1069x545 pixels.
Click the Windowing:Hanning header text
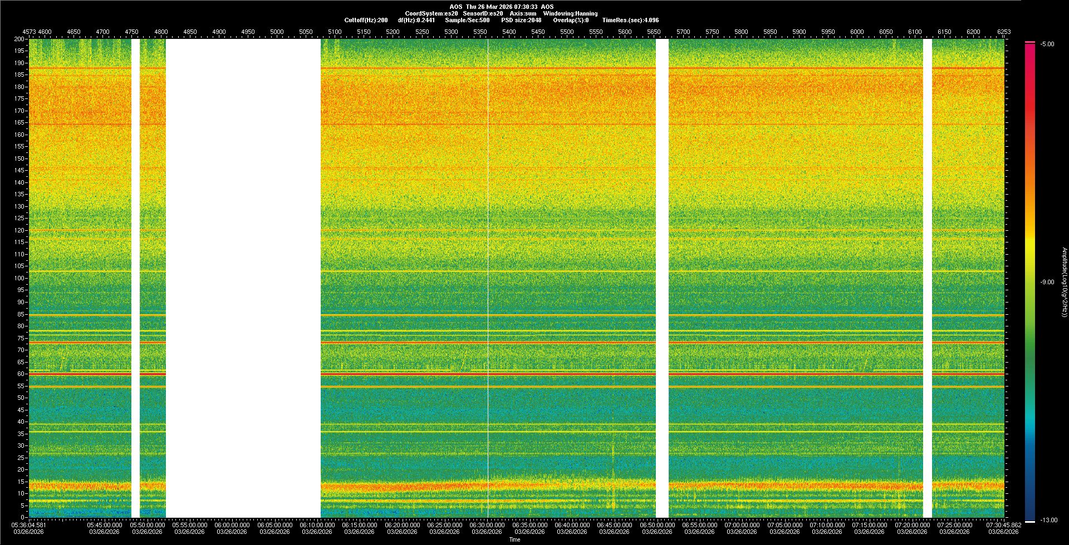570,13
